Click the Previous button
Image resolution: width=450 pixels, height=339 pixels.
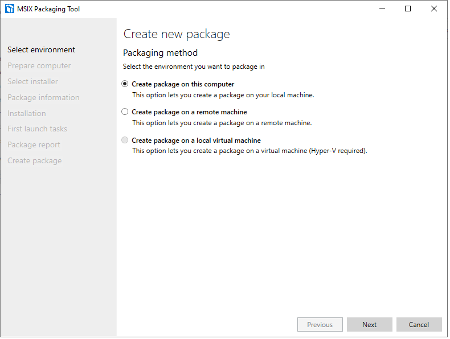point(320,325)
